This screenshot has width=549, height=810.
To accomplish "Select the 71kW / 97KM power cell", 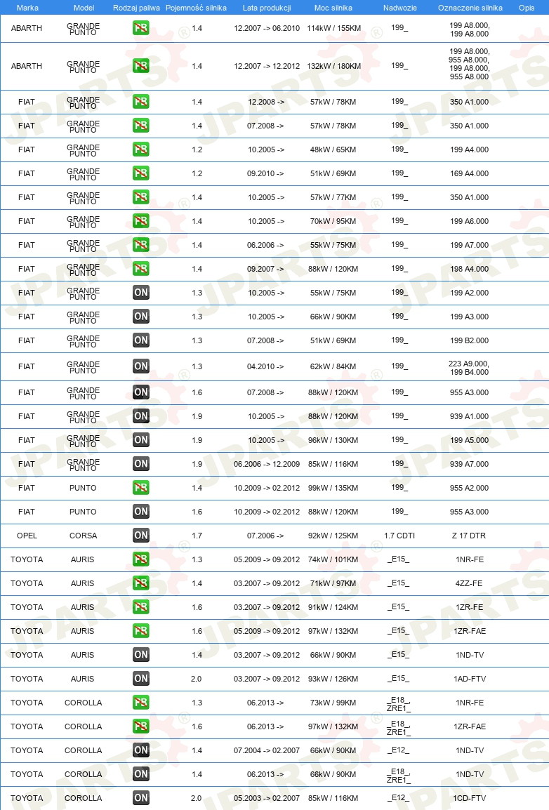I will (333, 583).
